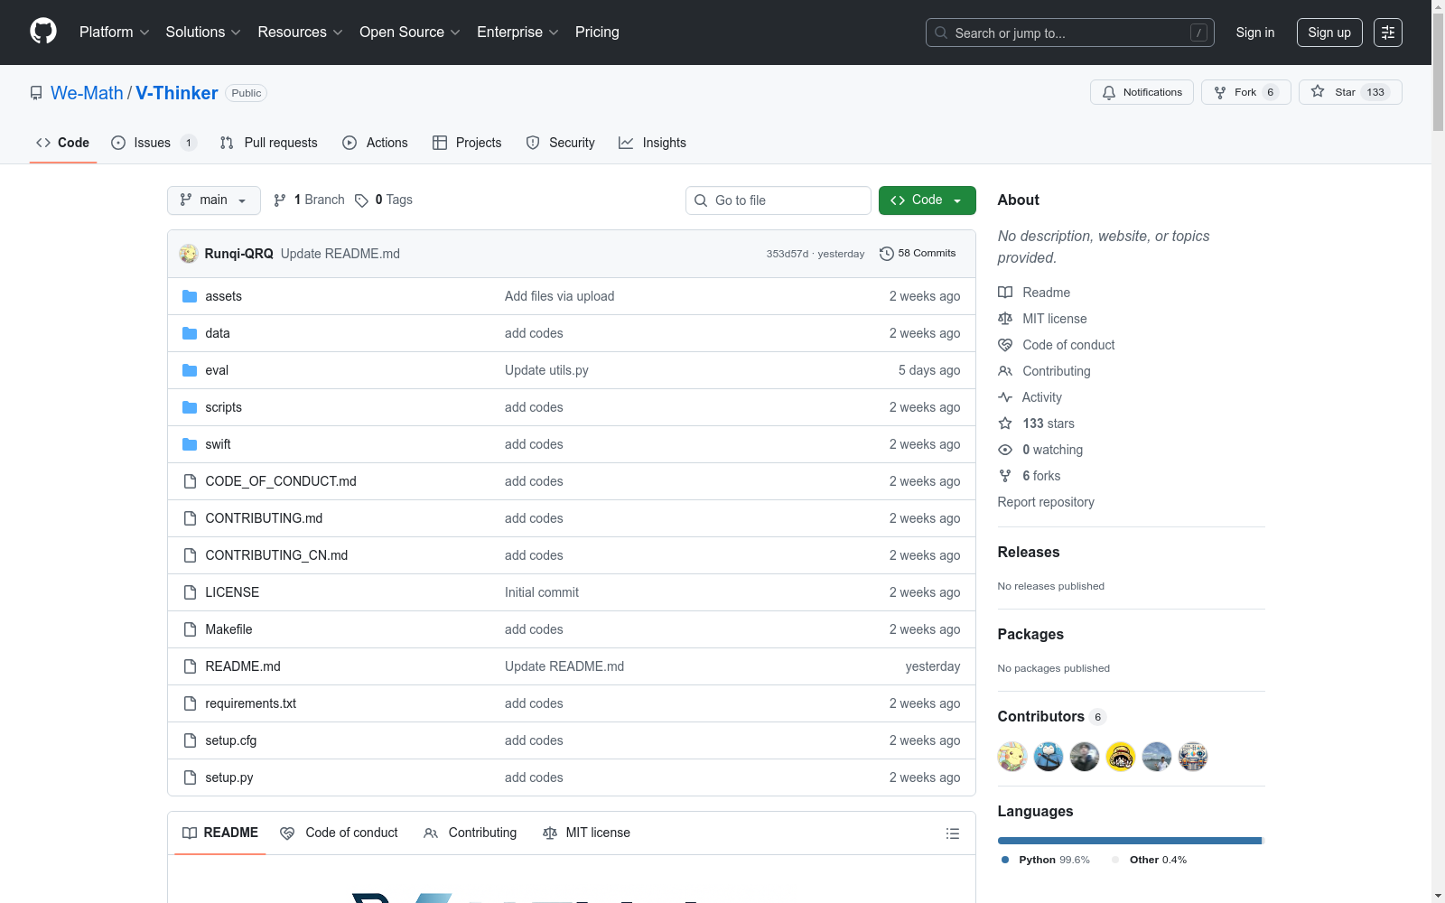Click the GitHub logo icon
1445x903 pixels.
[43, 32]
